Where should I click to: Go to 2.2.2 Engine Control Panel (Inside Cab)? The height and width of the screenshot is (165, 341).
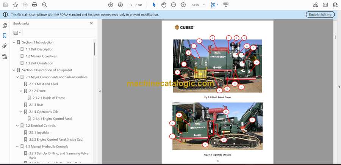(56, 140)
